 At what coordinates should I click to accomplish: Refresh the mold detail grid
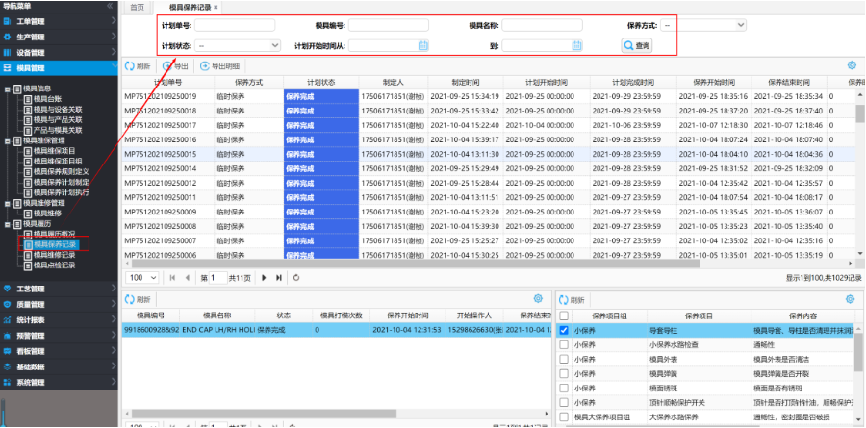point(138,299)
